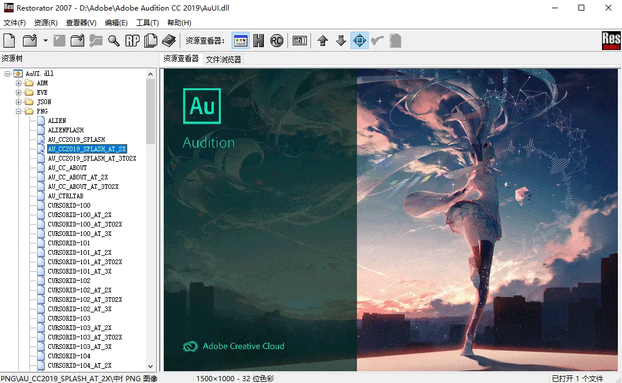
Task: Select CURSORID-102_AT_2X resource
Action: 80,290
